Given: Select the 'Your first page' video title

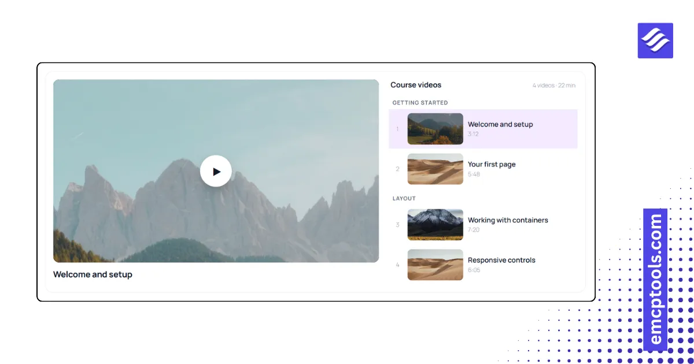Looking at the screenshot, I should pos(492,164).
